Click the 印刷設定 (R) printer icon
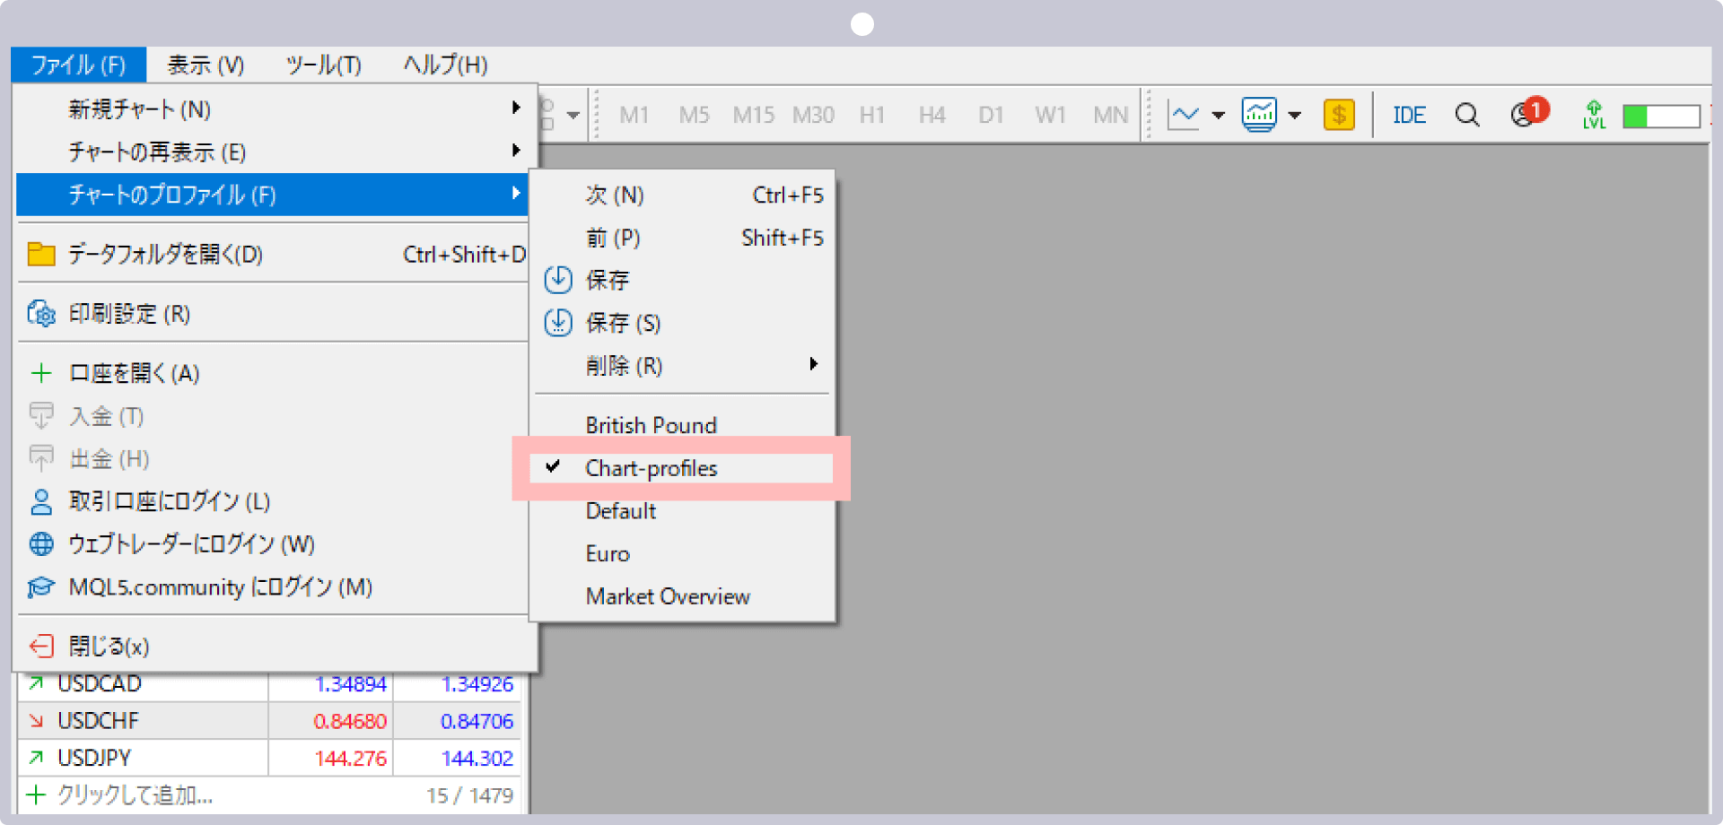 point(41,314)
